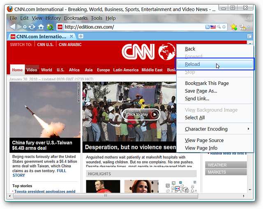Open a new tab with plus button
Image resolution: width=263 pixels, height=209 pixels.
pyautogui.click(x=81, y=36)
